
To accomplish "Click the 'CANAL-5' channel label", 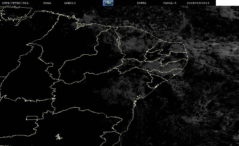I will (170, 3).
